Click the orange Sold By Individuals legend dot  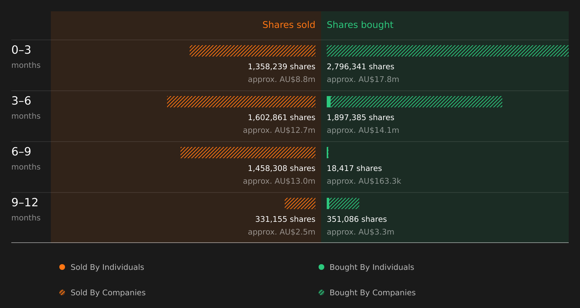62,267
